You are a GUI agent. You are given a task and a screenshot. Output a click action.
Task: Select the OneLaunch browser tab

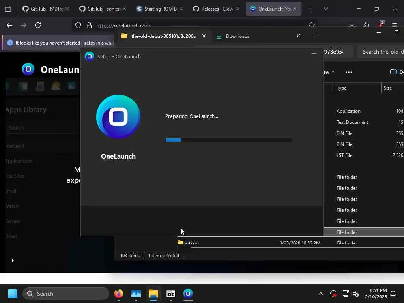pyautogui.click(x=274, y=9)
